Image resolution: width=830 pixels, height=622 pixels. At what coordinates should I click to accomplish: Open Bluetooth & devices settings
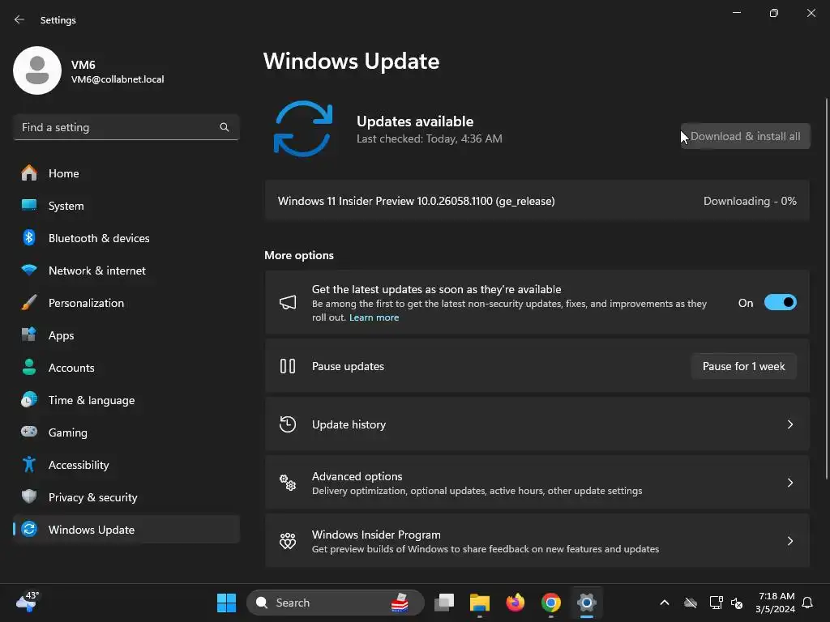pyautogui.click(x=126, y=238)
